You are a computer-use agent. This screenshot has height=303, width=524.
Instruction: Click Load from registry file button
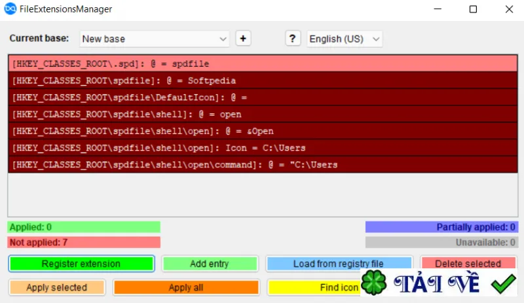coord(339,264)
